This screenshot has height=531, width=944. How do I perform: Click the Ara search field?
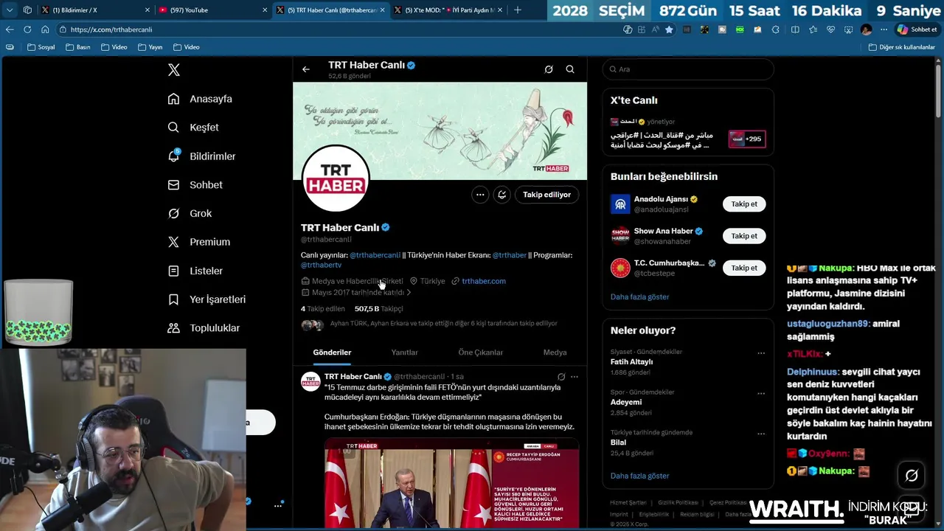(x=688, y=69)
